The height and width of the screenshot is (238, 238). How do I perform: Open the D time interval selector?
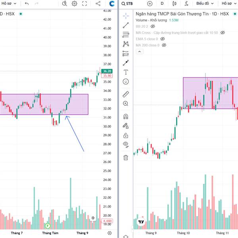pos(162,3)
